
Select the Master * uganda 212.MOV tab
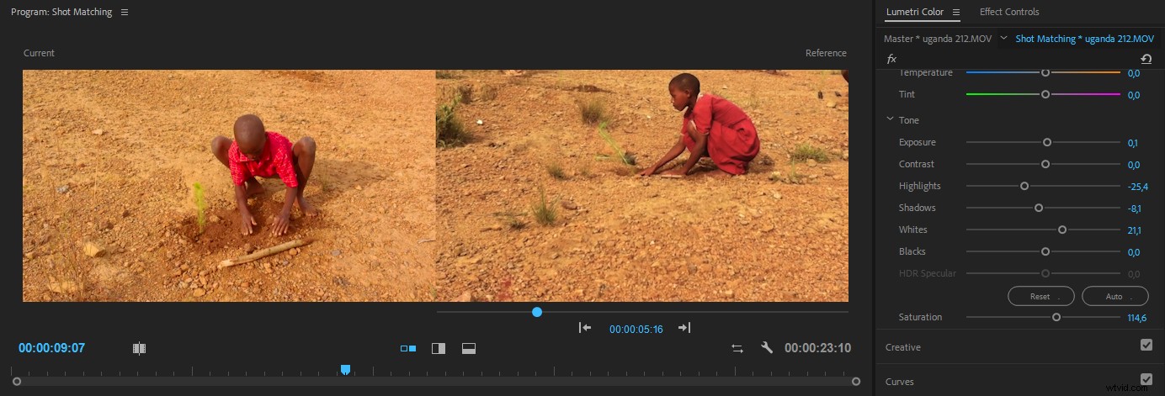[x=938, y=39]
